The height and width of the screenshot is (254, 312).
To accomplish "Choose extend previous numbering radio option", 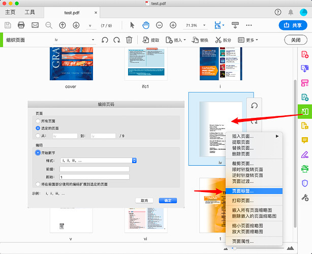I will pos(38,184).
